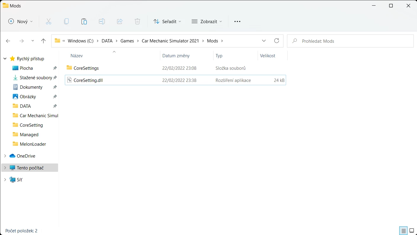Click the Rename icon in toolbar
This screenshot has width=417, height=235.
(x=102, y=21)
